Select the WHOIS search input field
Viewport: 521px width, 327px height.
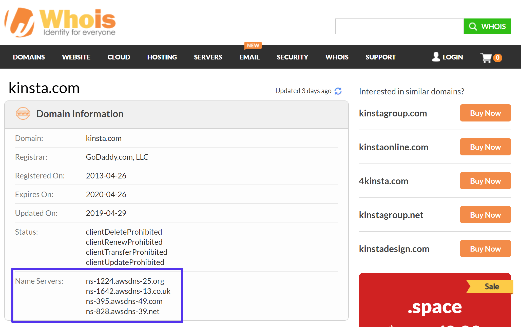399,26
